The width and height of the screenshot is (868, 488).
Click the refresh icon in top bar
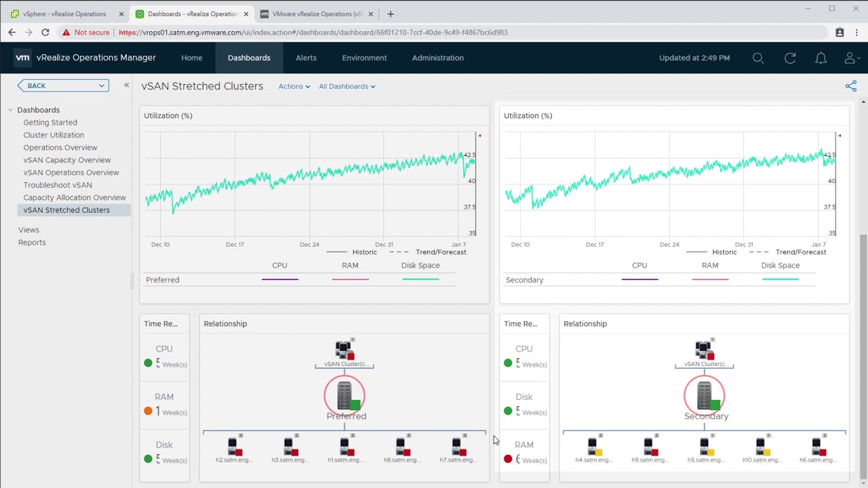790,58
